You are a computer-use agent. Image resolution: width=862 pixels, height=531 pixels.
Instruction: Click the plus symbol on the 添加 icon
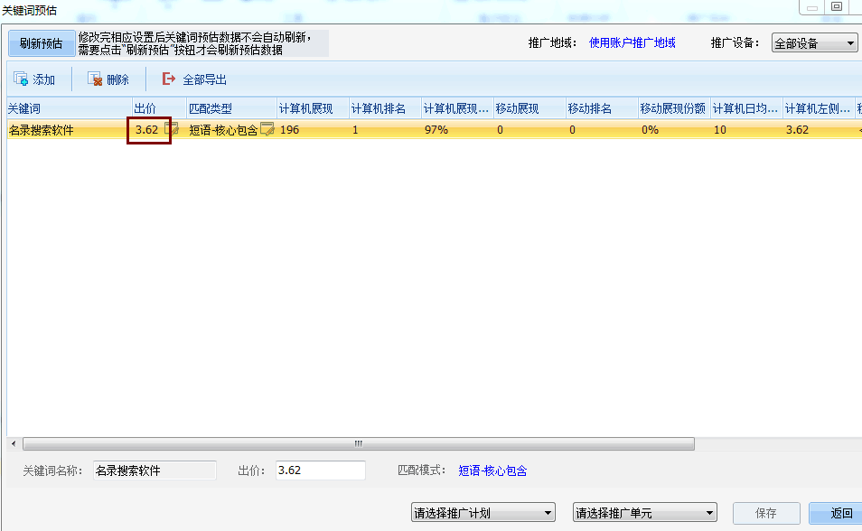point(24,82)
